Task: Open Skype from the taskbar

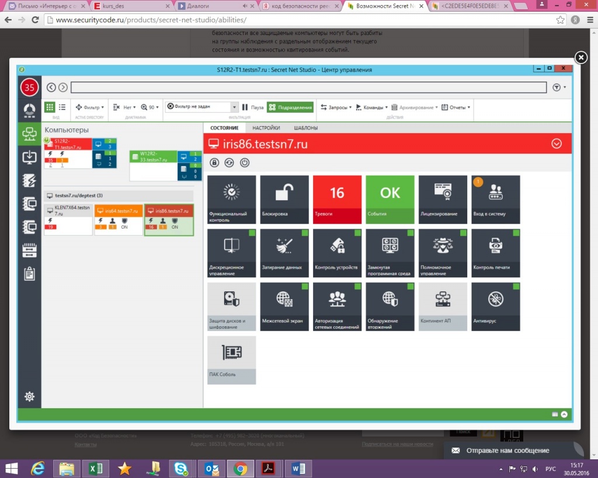Action: coord(181,469)
